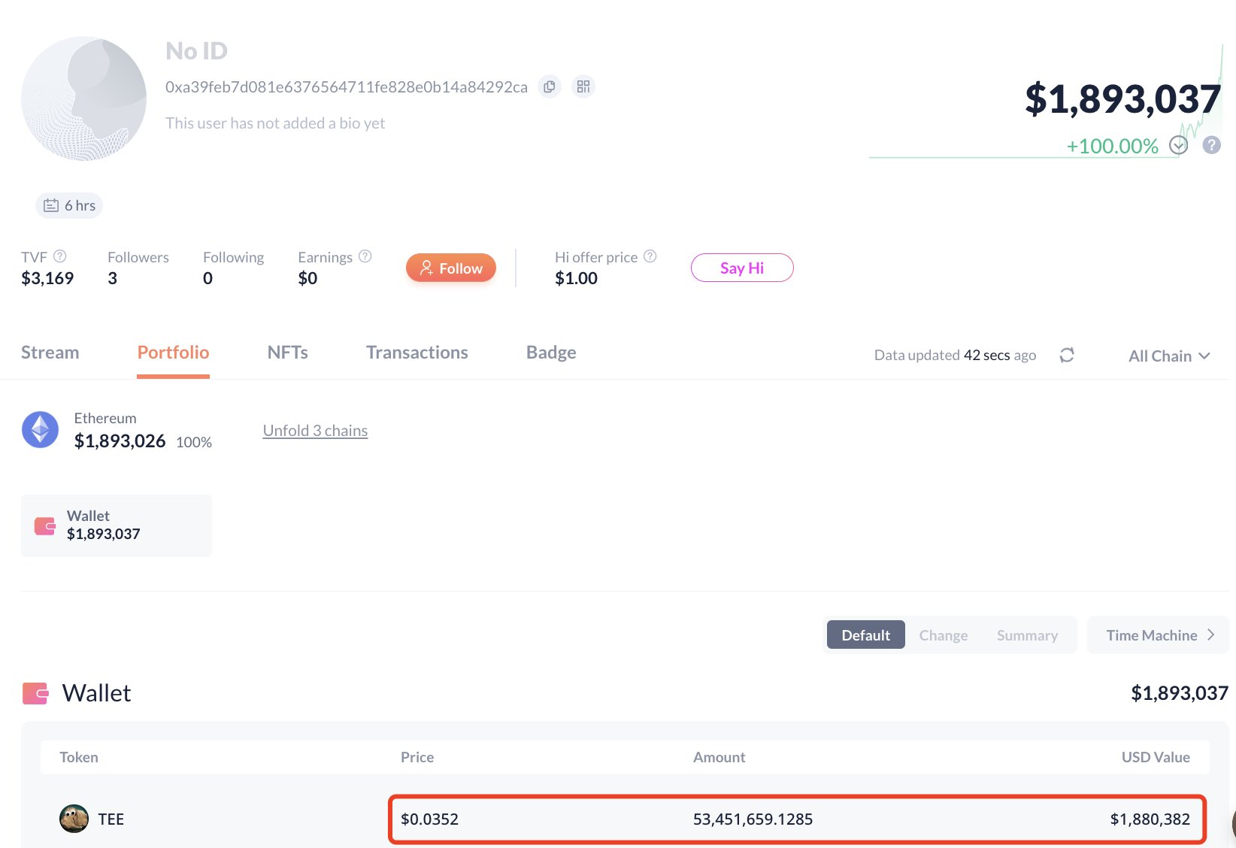Open the All Chain dropdown
This screenshot has height=848, width=1236.
(1169, 356)
